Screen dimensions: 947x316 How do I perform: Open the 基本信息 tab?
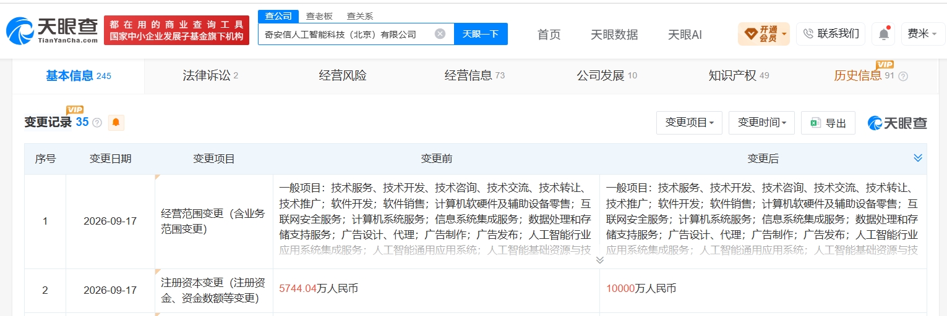tap(79, 76)
